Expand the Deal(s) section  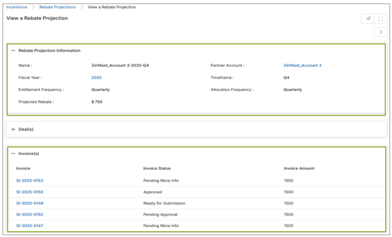13,129
